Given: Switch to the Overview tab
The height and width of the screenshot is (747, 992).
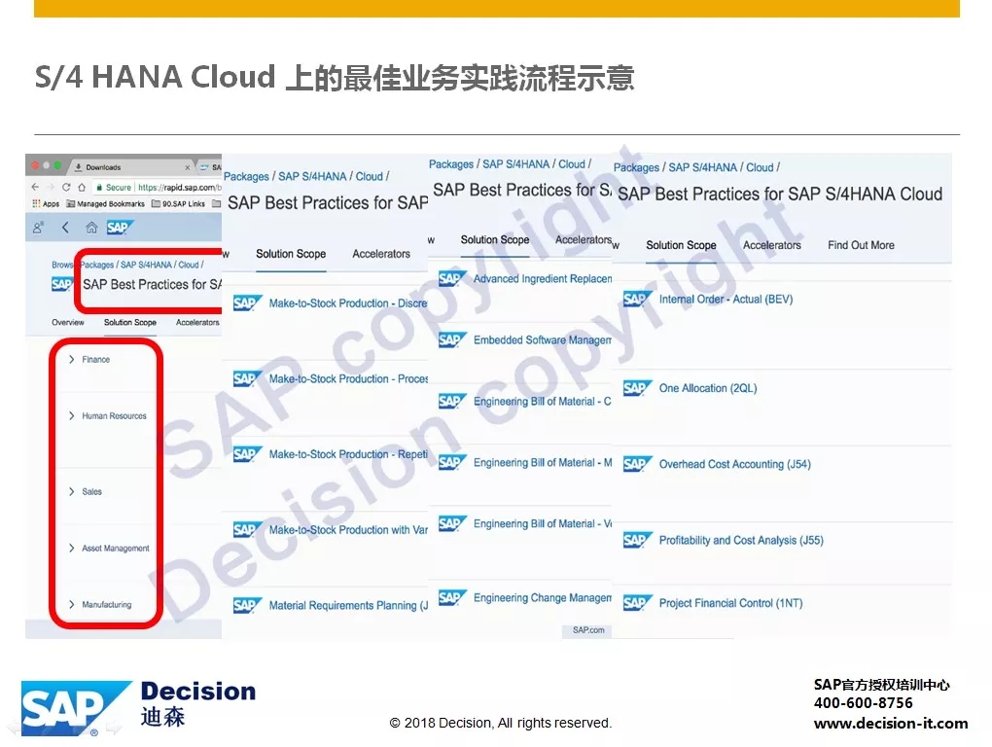Looking at the screenshot, I should 68,323.
